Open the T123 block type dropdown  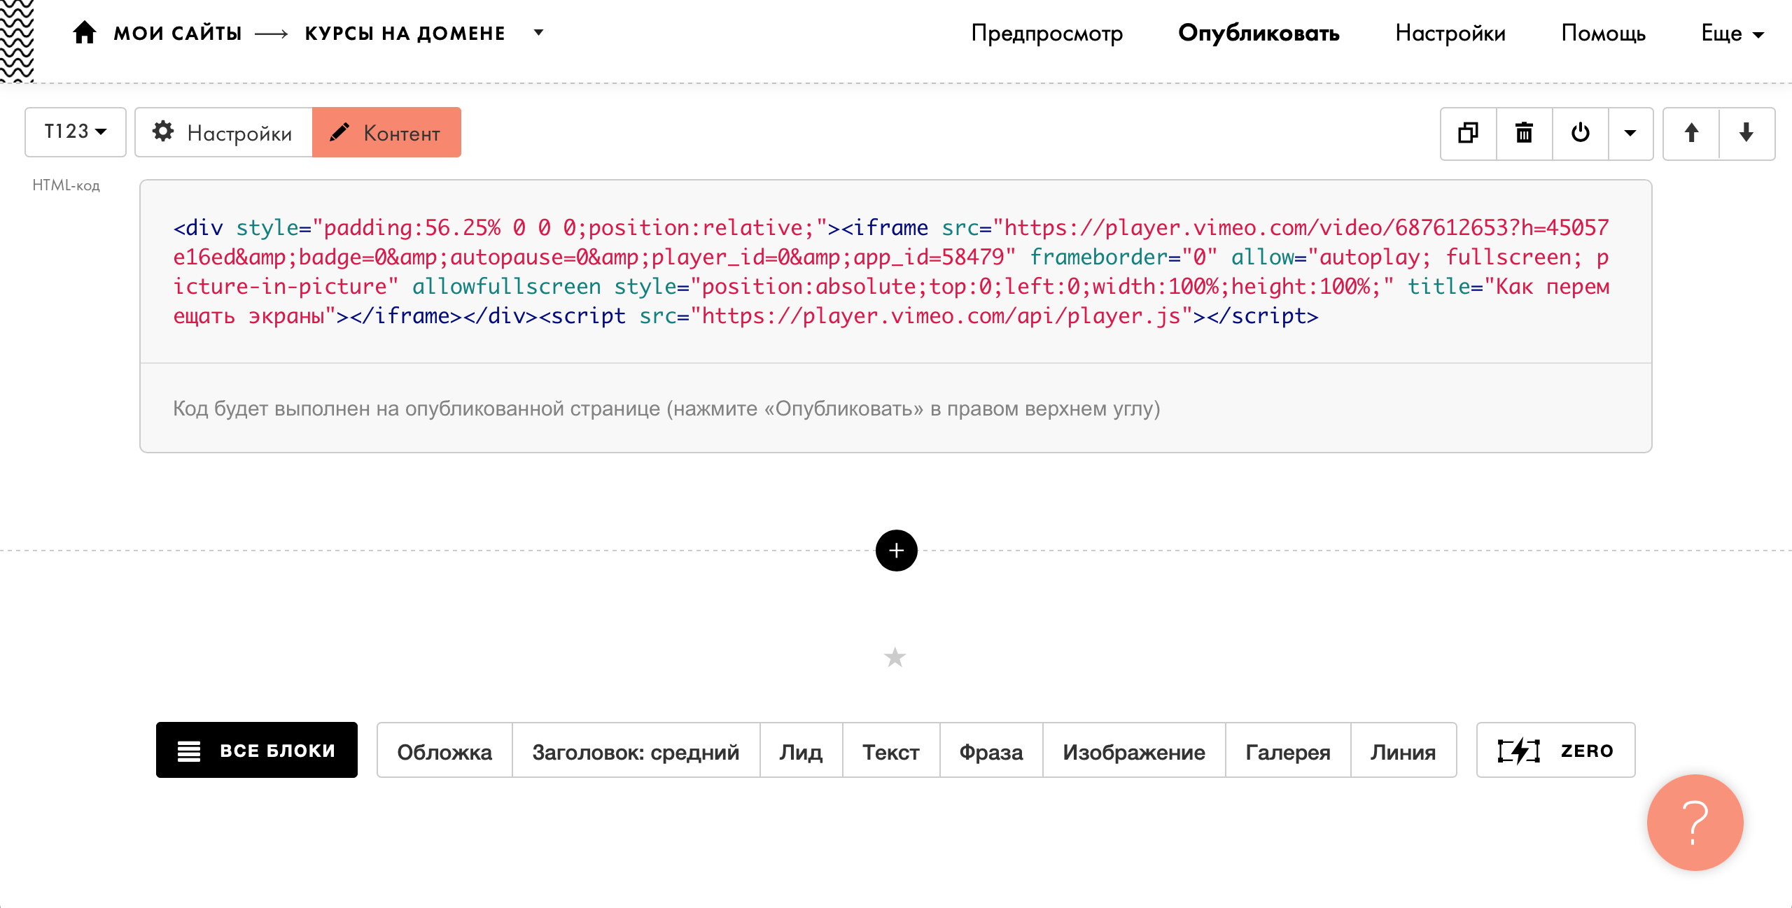74,132
